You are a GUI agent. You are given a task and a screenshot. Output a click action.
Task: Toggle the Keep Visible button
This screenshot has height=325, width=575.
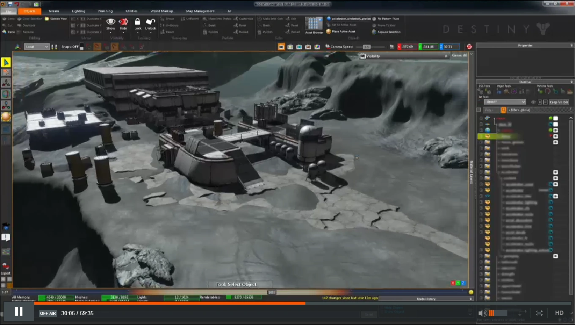click(559, 102)
